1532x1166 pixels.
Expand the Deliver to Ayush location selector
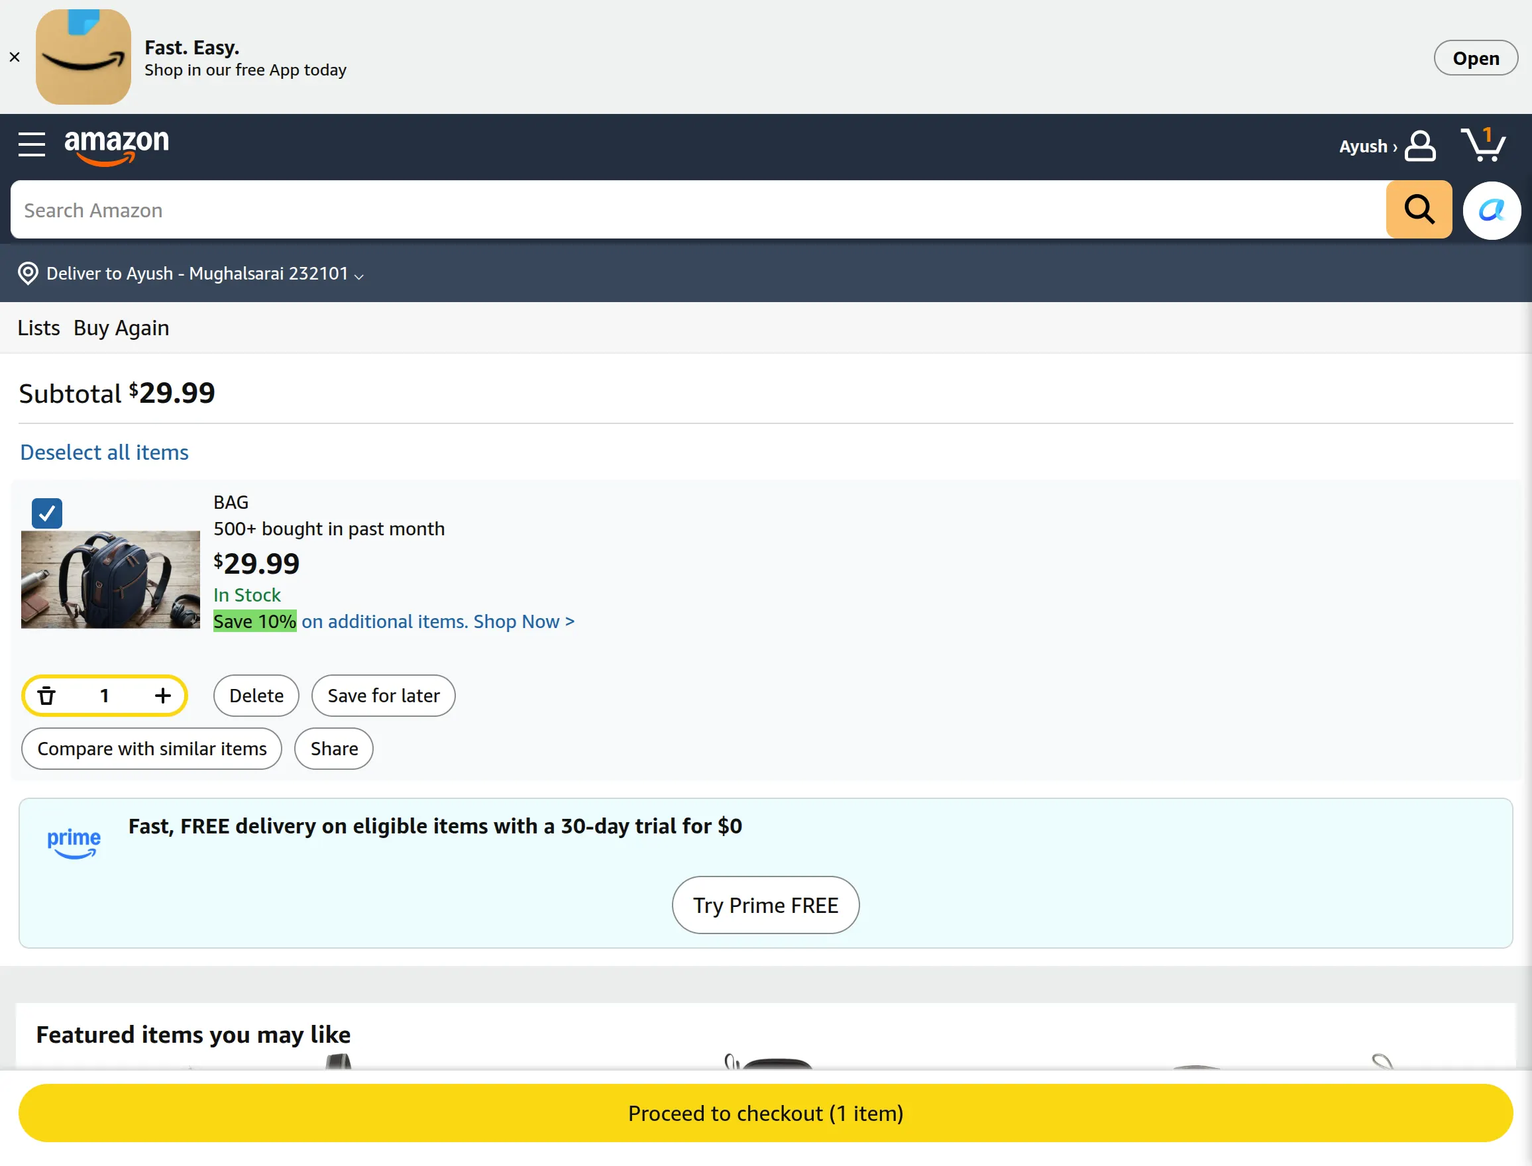coord(191,274)
